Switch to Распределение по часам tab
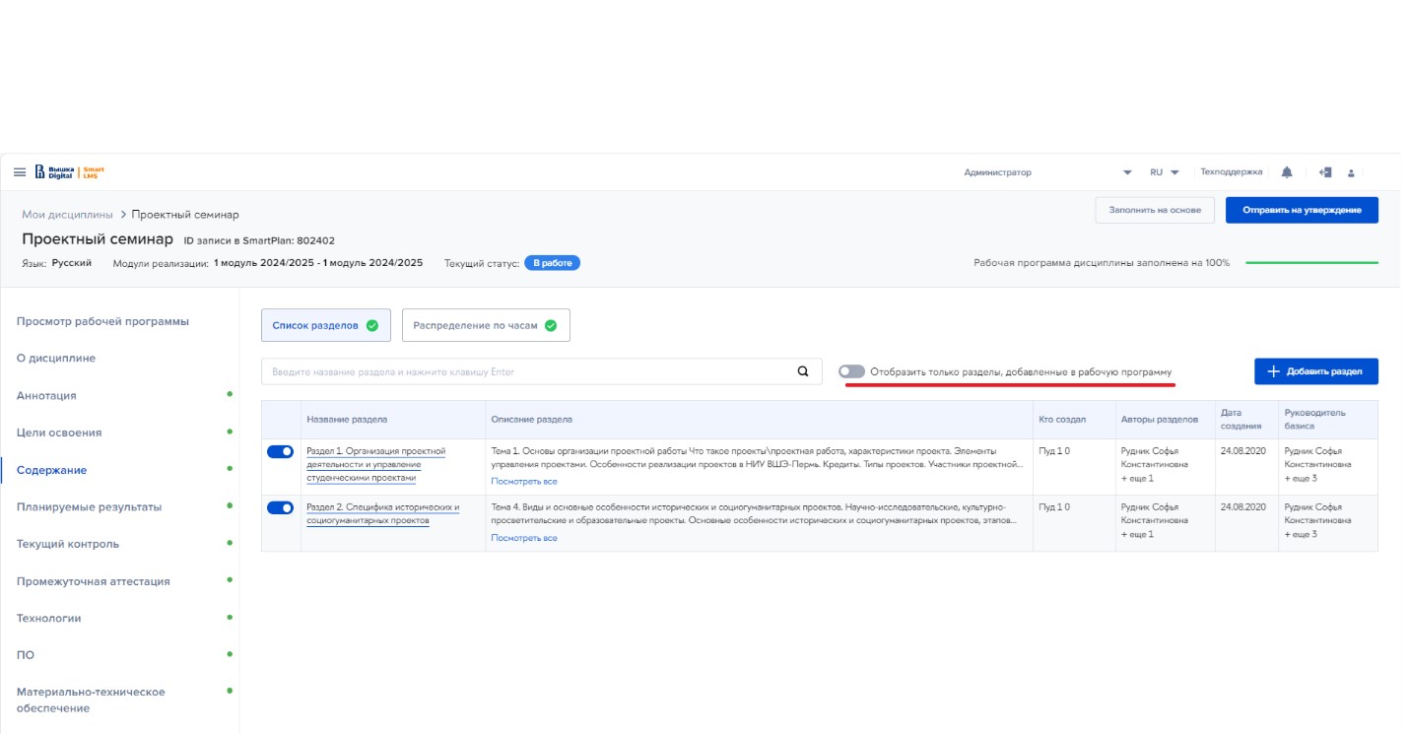The image size is (1408, 734). pos(477,325)
